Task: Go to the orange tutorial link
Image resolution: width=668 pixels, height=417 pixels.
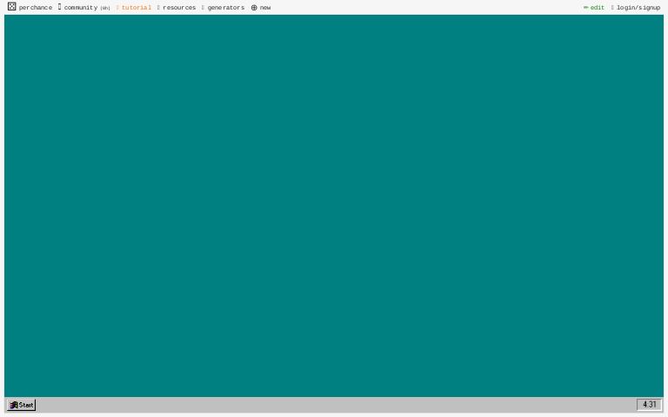Action: 137,8
